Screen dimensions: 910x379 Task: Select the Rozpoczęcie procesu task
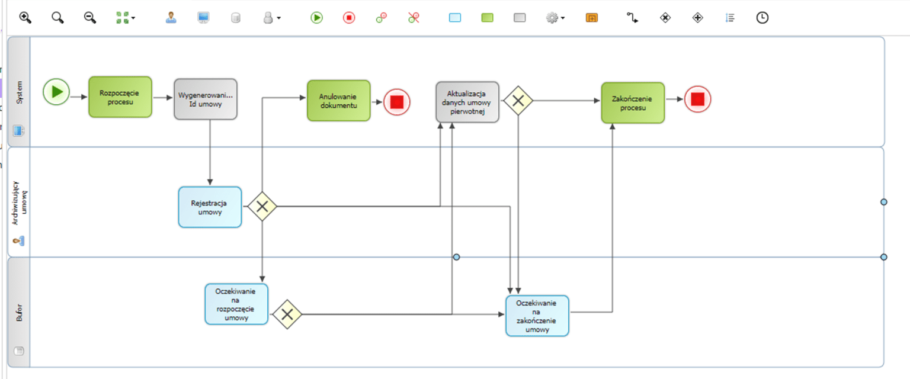pyautogui.click(x=120, y=97)
